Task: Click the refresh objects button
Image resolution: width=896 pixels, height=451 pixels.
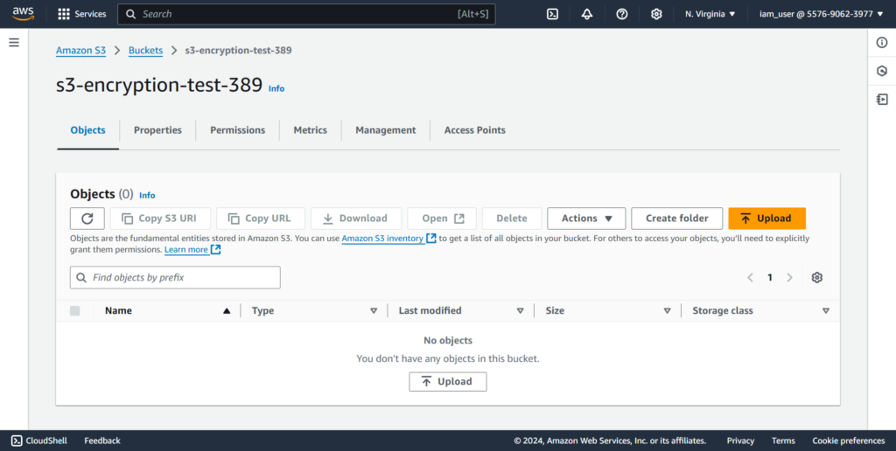Action: [x=87, y=219]
